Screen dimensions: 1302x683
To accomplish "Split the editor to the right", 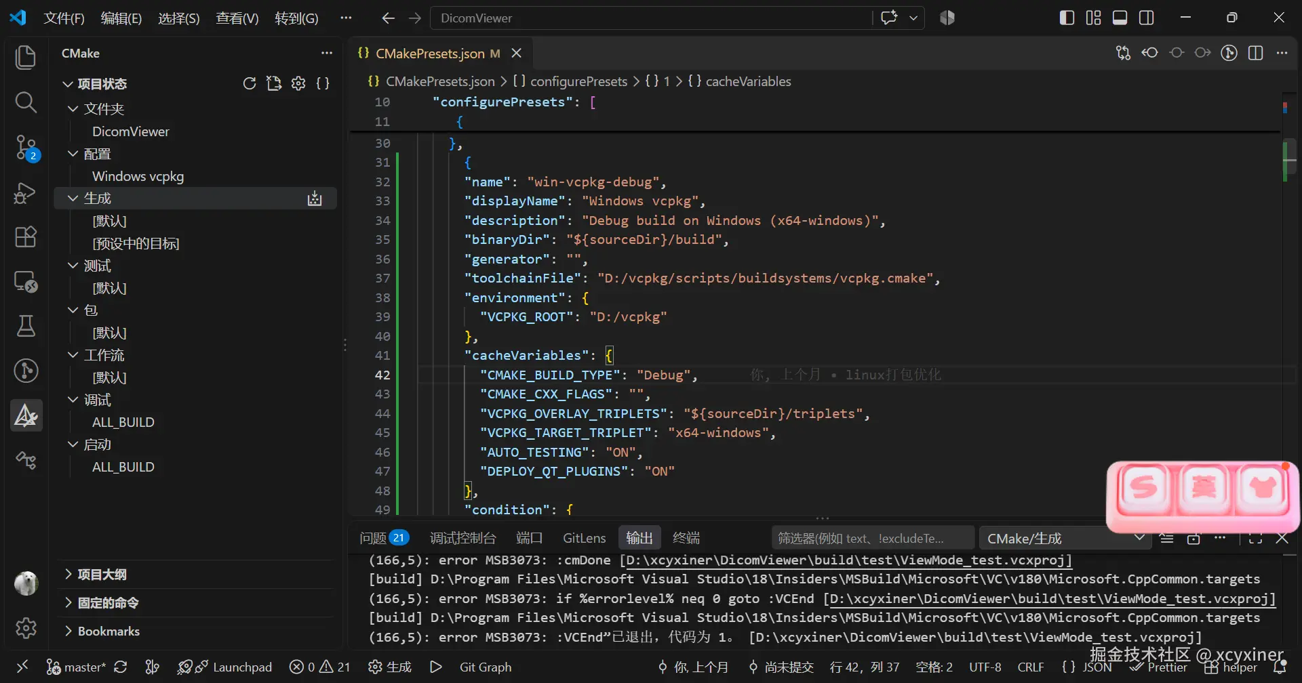I will point(1255,53).
